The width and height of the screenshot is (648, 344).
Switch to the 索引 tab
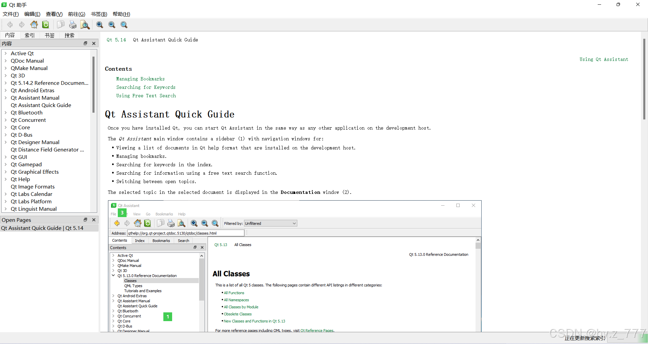(x=30, y=35)
